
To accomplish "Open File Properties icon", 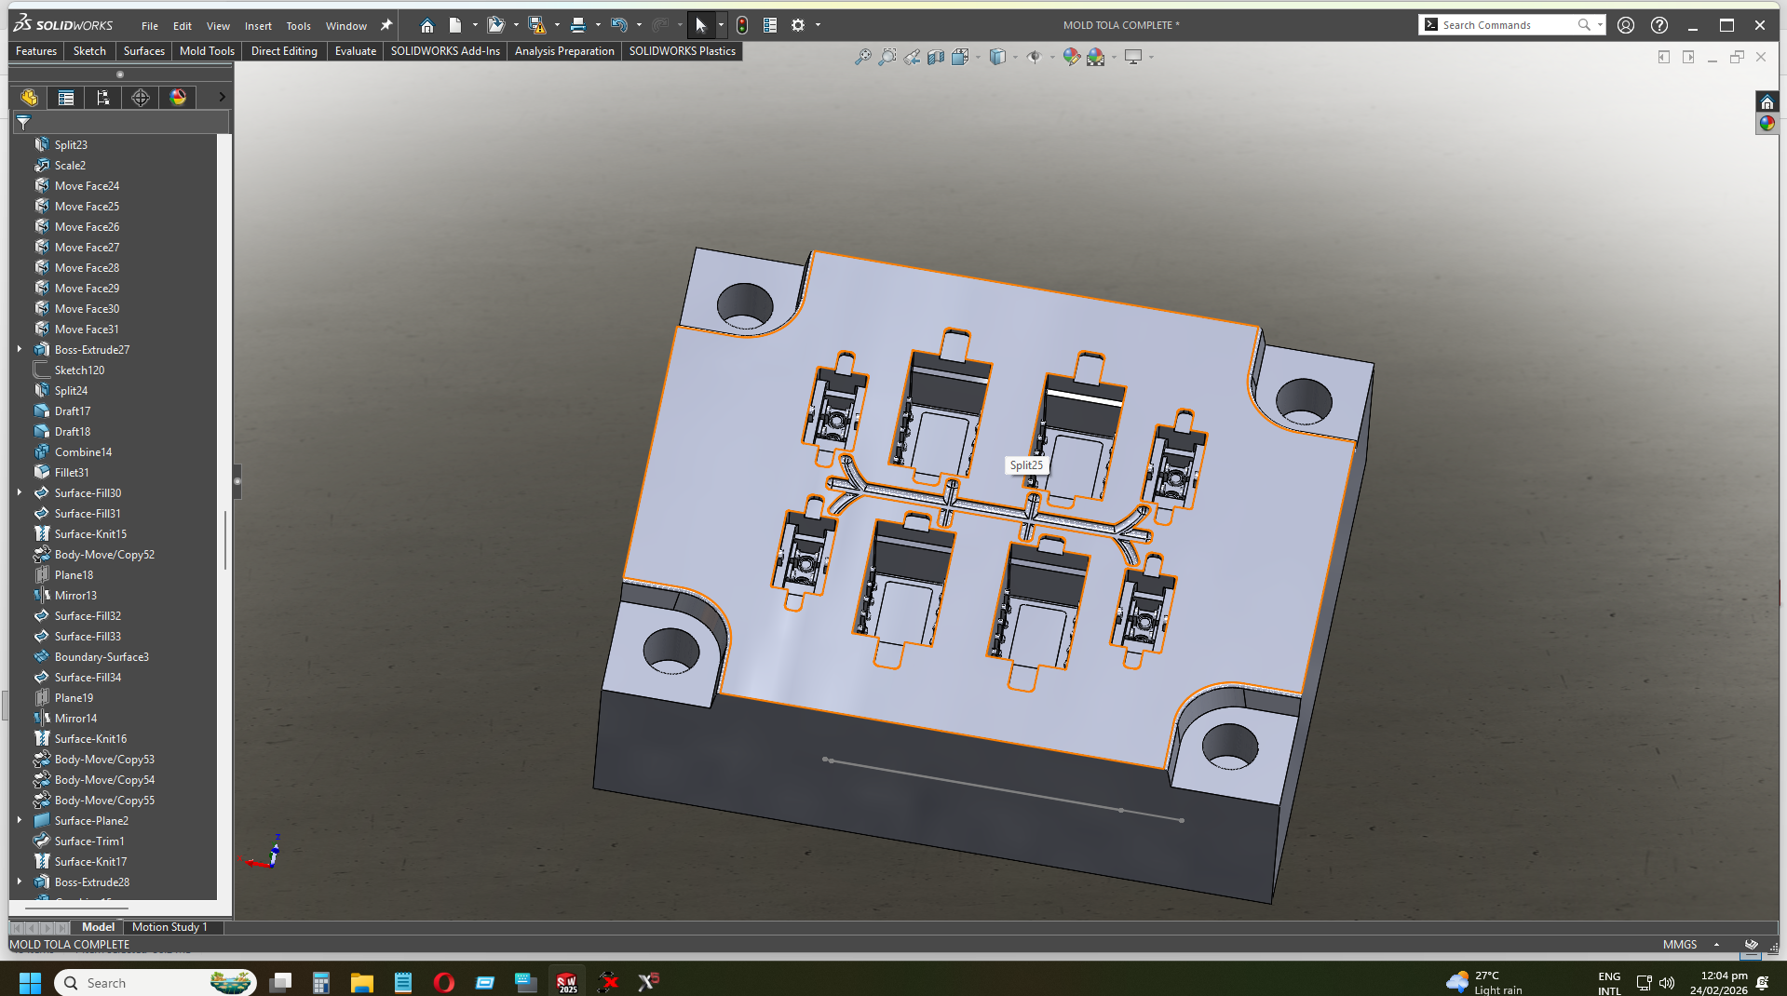I will coord(770,25).
